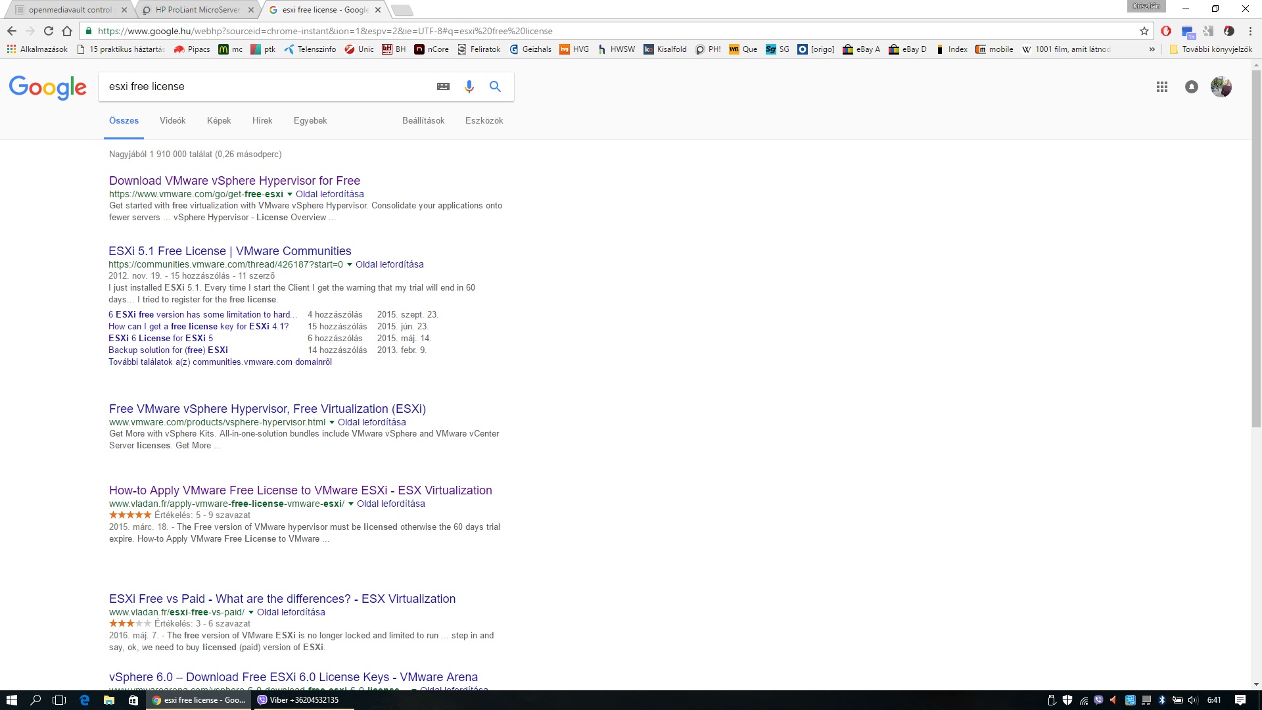Screen dimensions: 1262x710
Task: Launch Edge from taskbar
Action: click(x=84, y=700)
